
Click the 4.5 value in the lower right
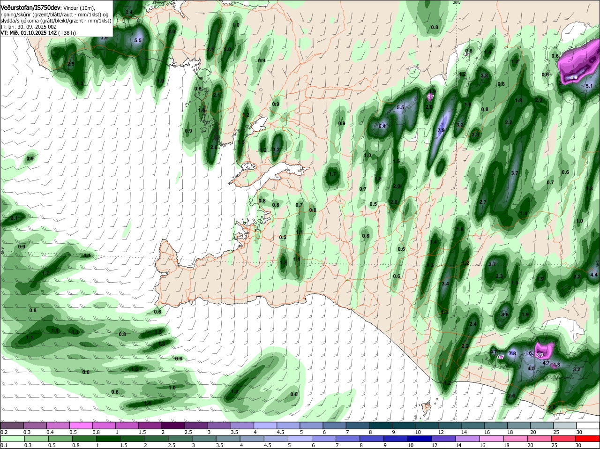531,368
